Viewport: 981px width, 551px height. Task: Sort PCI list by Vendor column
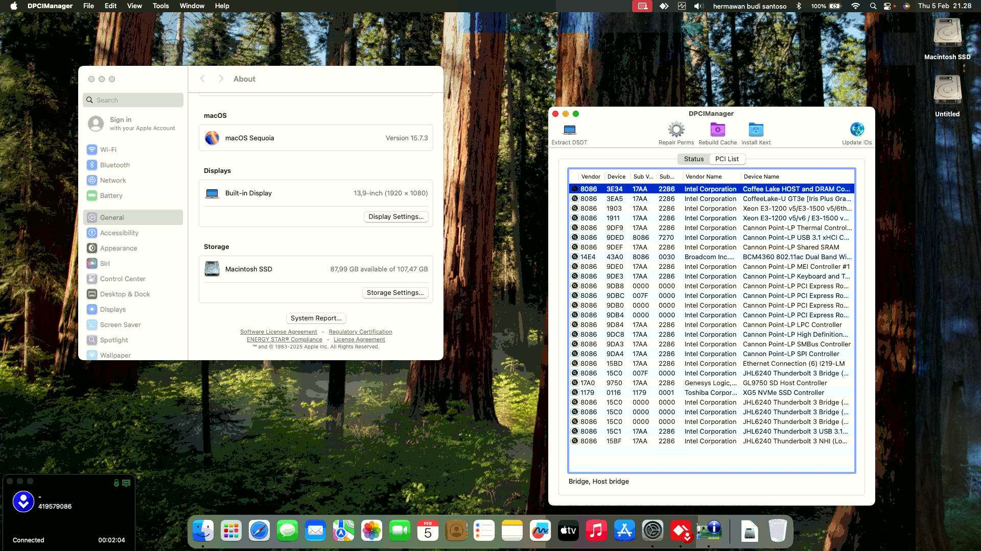pyautogui.click(x=591, y=177)
